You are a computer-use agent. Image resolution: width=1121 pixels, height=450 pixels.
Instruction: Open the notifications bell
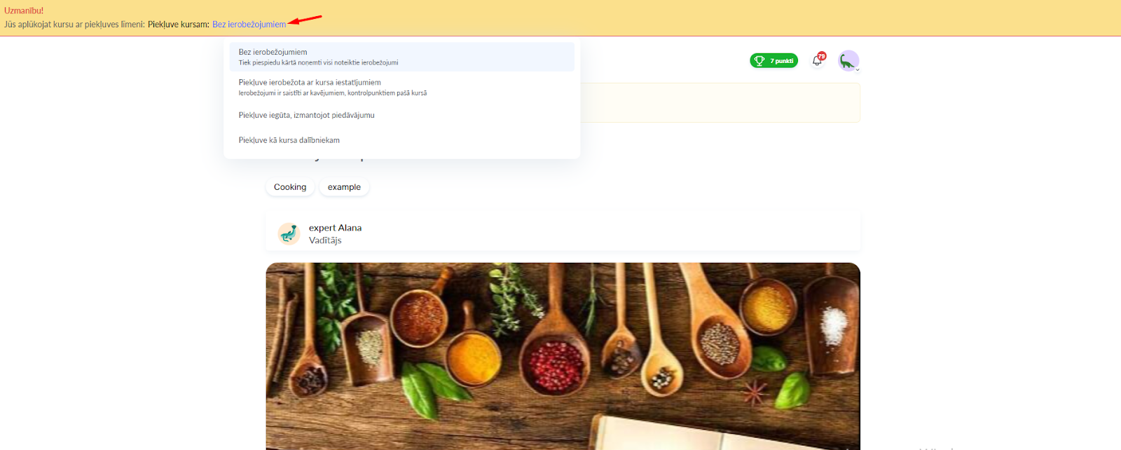pos(817,61)
